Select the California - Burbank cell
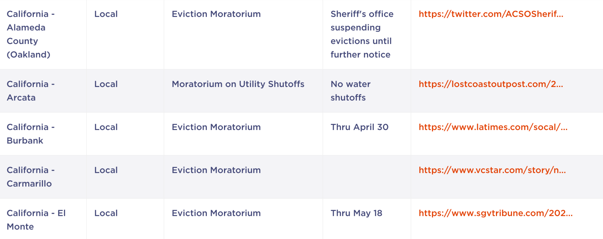This screenshot has height=239, width=603. [x=43, y=134]
